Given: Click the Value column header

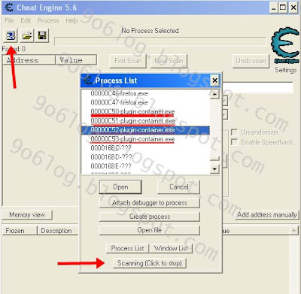Looking at the screenshot, I should (x=76, y=60).
